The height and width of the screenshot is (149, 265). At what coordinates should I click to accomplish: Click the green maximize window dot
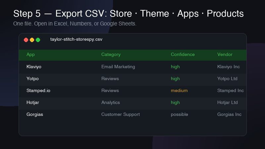click(38, 40)
